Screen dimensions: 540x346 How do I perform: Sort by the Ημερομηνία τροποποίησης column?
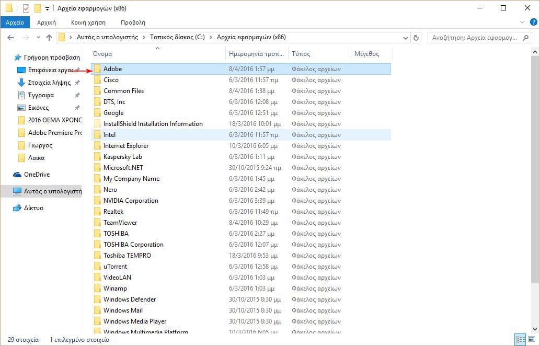pos(257,54)
